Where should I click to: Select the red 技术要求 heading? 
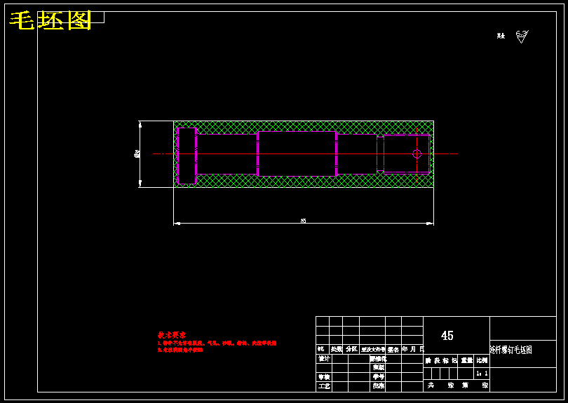click(172, 335)
